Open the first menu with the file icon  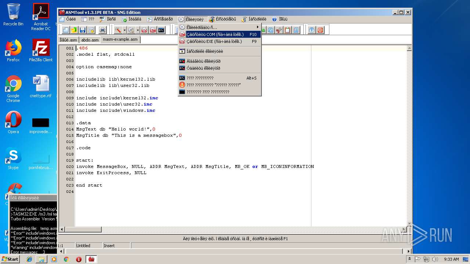(68, 19)
